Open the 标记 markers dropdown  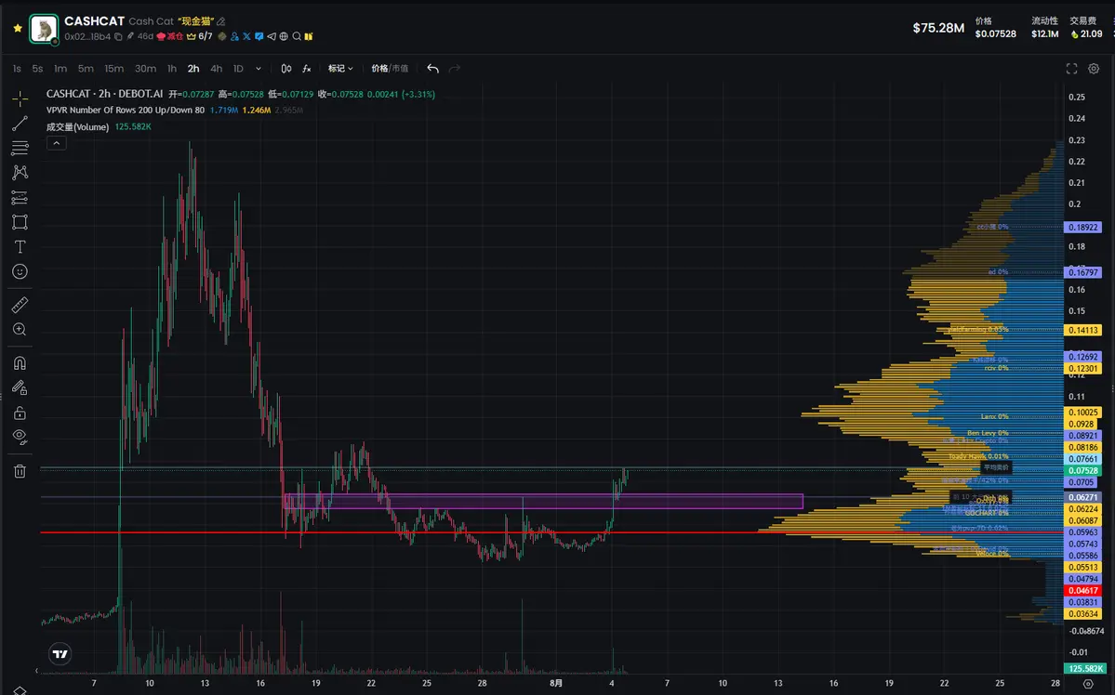click(x=340, y=68)
